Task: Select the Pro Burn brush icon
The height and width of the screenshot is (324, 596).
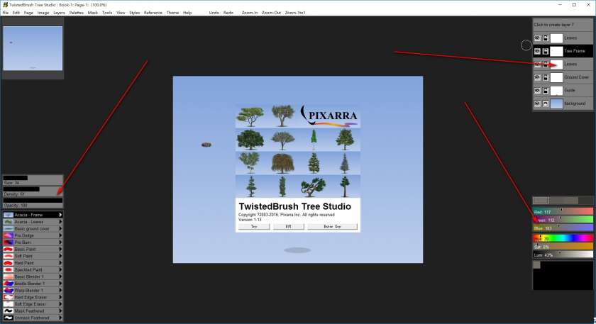Action: [8, 242]
